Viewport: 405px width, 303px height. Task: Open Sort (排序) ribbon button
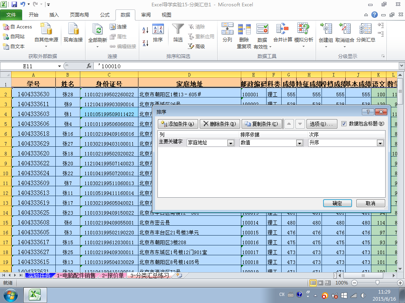pyautogui.click(x=158, y=33)
